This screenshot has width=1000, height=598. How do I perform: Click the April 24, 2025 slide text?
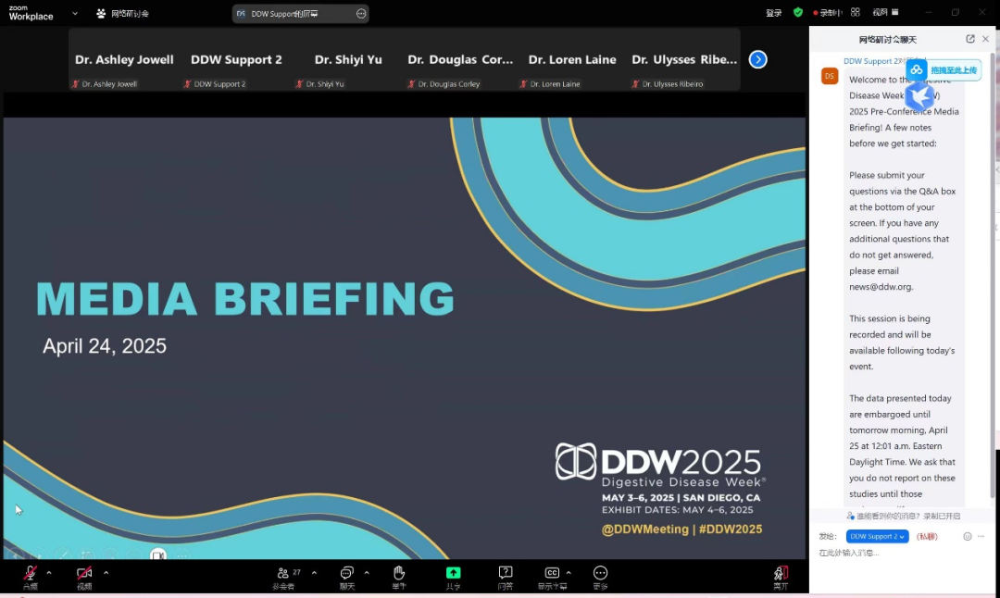coord(105,346)
